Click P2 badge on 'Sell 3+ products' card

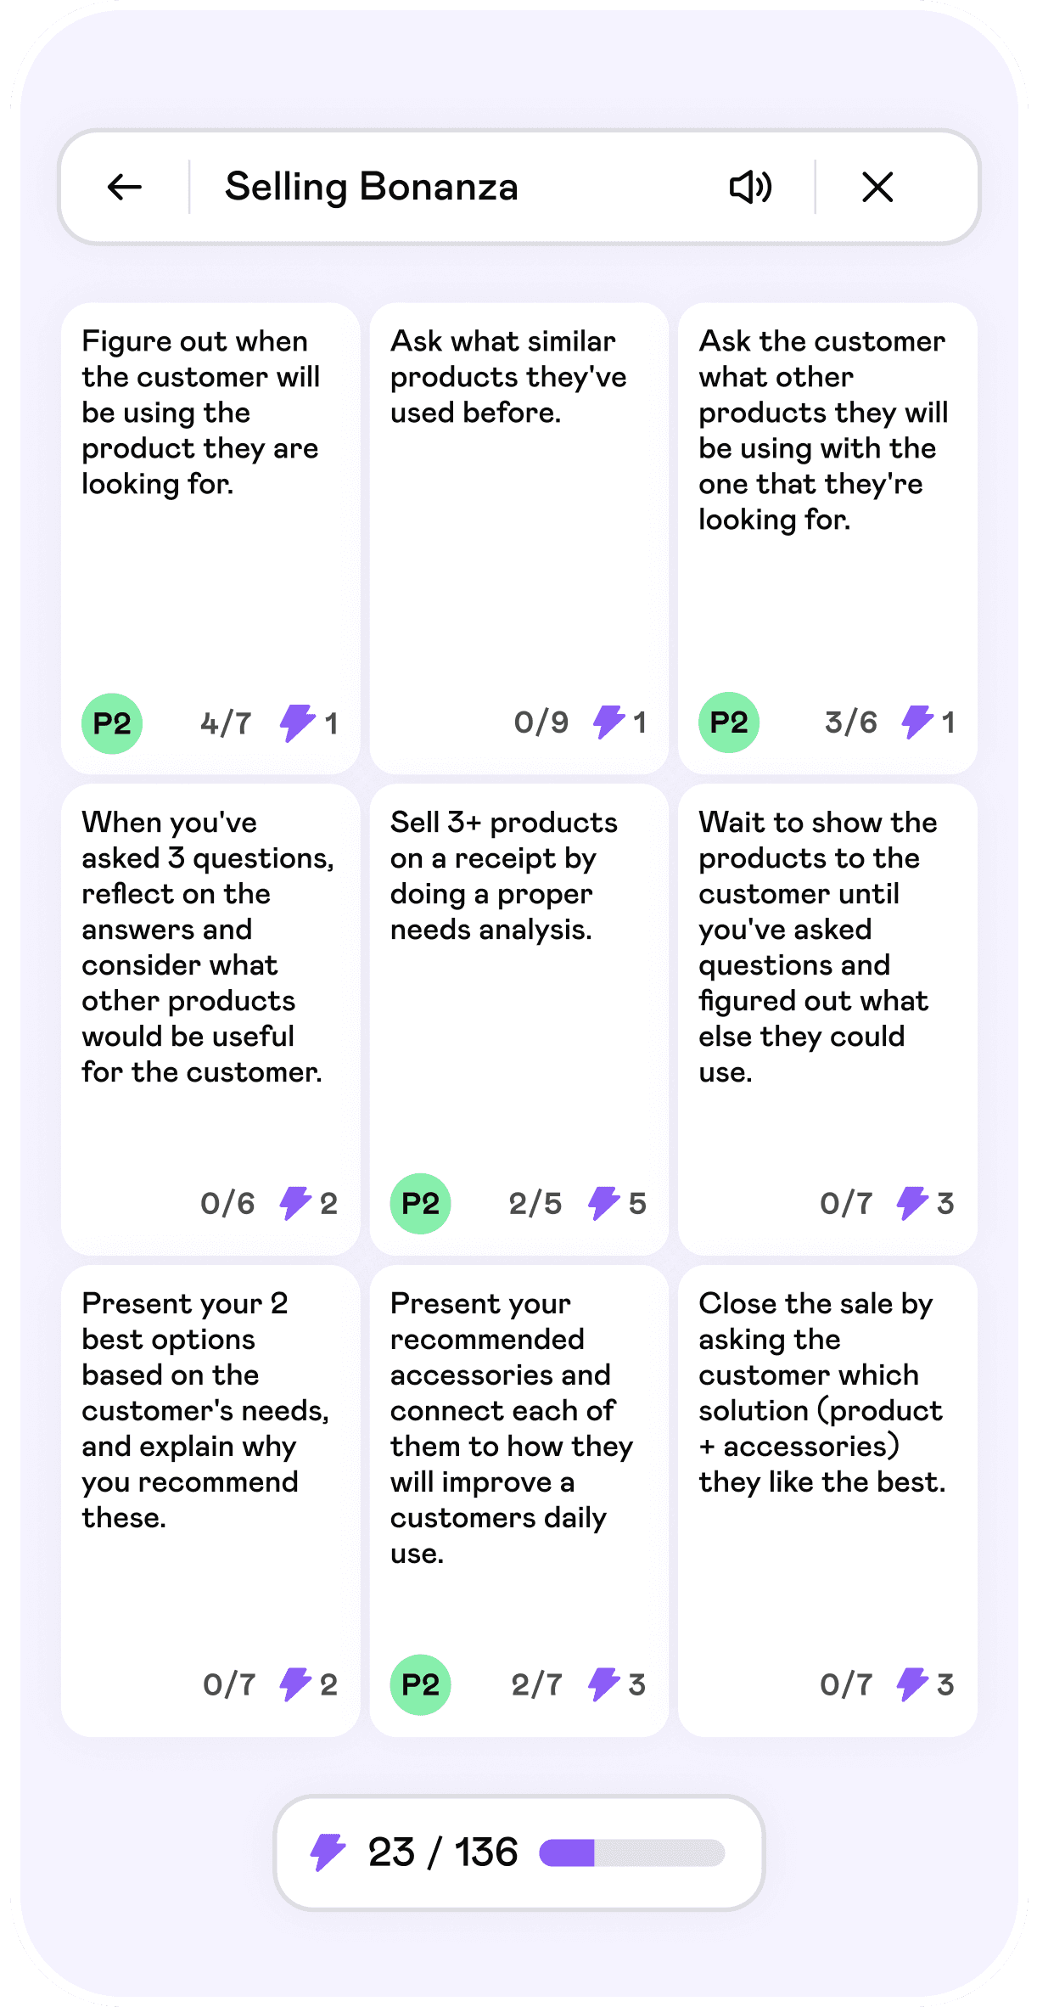click(420, 1203)
